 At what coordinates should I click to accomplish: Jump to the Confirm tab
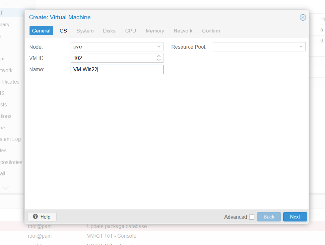(x=211, y=31)
